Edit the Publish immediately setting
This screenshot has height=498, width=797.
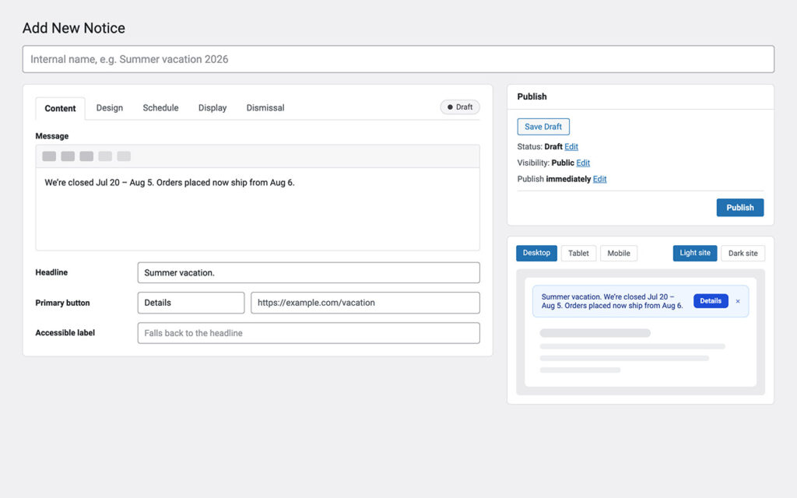click(x=600, y=180)
